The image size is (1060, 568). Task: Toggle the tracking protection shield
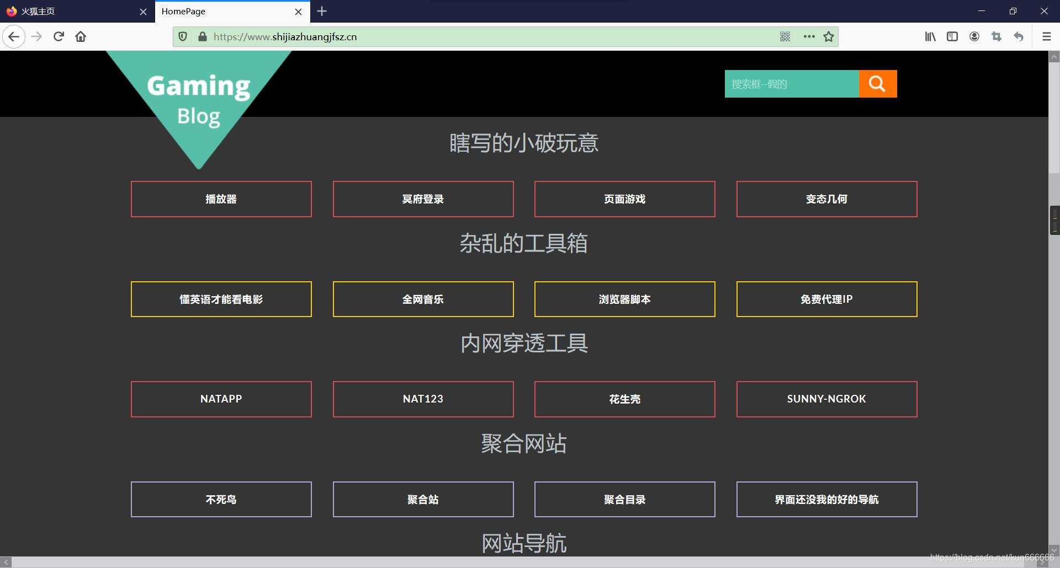coord(183,36)
